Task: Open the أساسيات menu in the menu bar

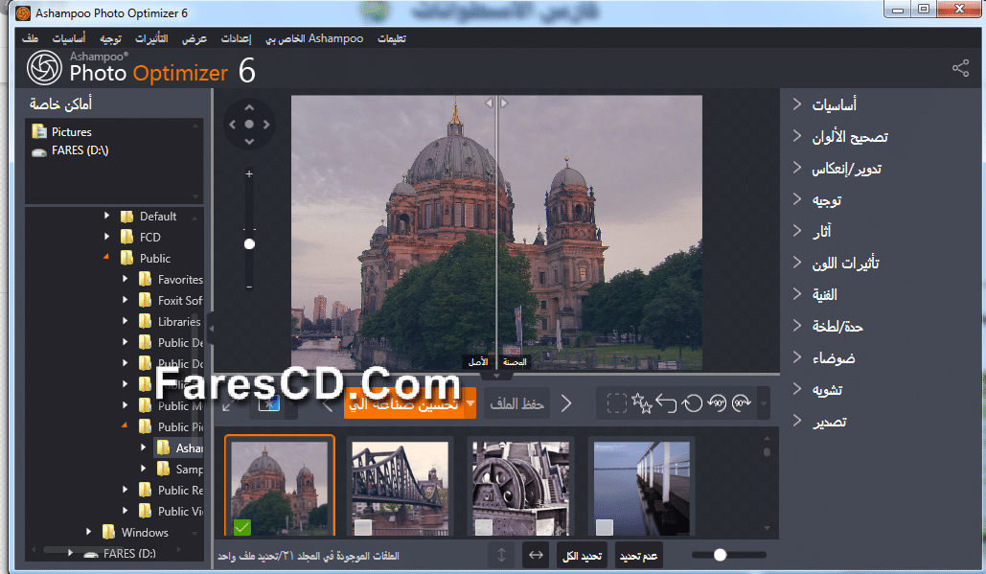Action: point(69,38)
